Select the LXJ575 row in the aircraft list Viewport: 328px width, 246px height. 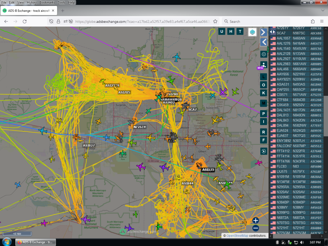pyautogui.click(x=297, y=172)
